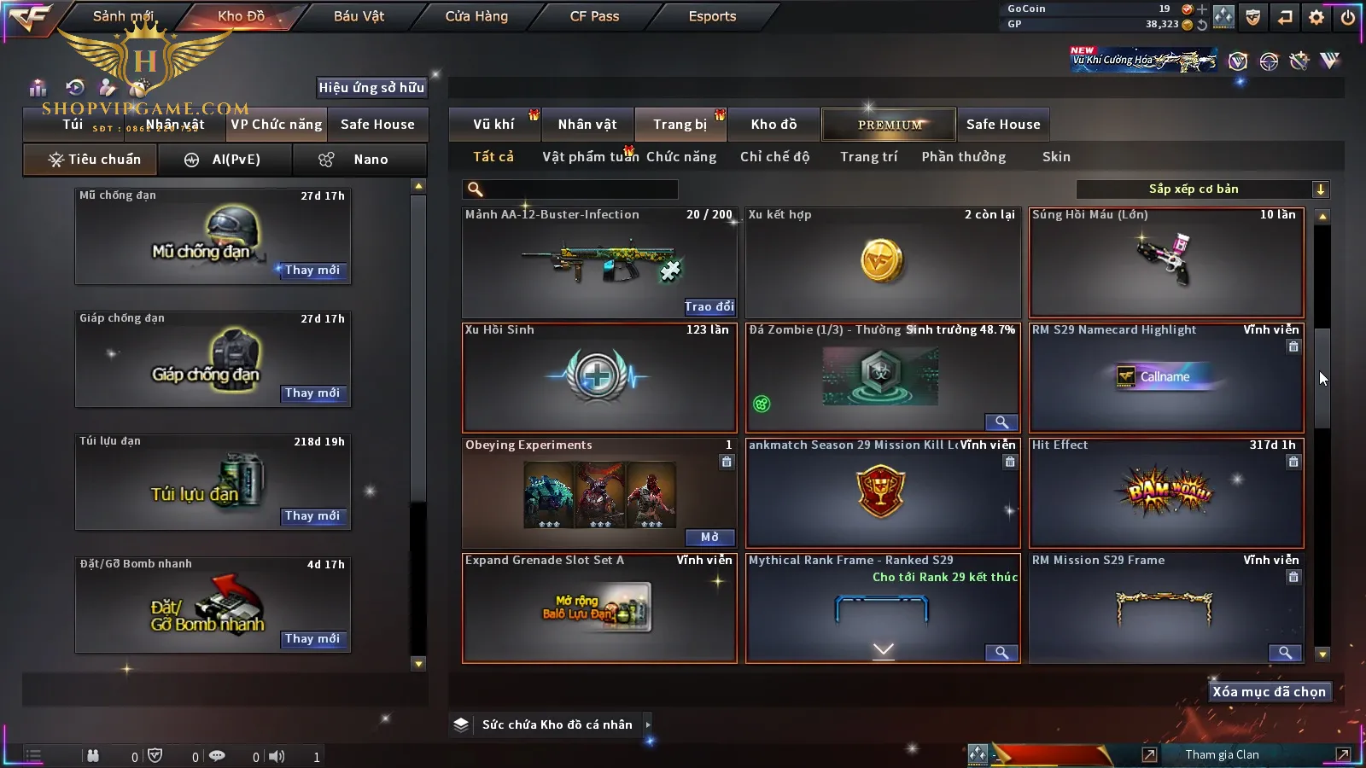Viewport: 1366px width, 768px height.
Task: Click the power exit icon
Action: [1348, 17]
